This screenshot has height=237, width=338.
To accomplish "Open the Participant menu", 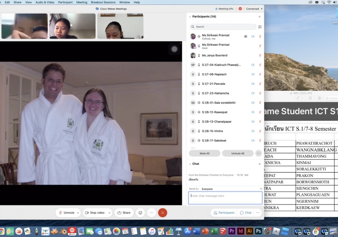I will click(x=65, y=2).
